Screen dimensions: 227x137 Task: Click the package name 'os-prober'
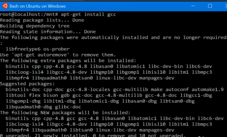[x=56, y=49]
